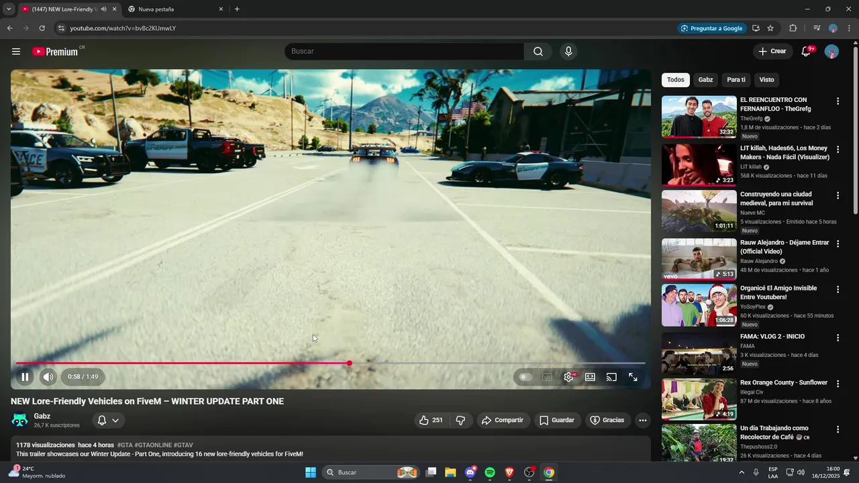Image resolution: width=859 pixels, height=483 pixels.
Task: Send Gracias to the creator
Action: click(x=607, y=420)
